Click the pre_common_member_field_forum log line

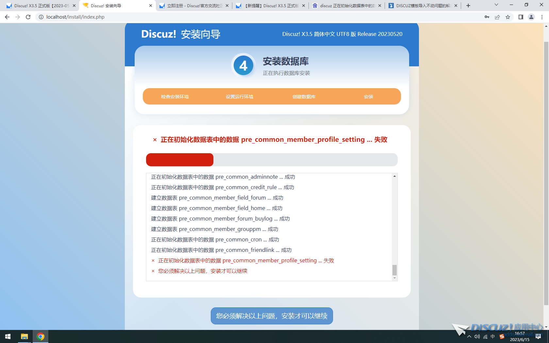[x=217, y=198]
